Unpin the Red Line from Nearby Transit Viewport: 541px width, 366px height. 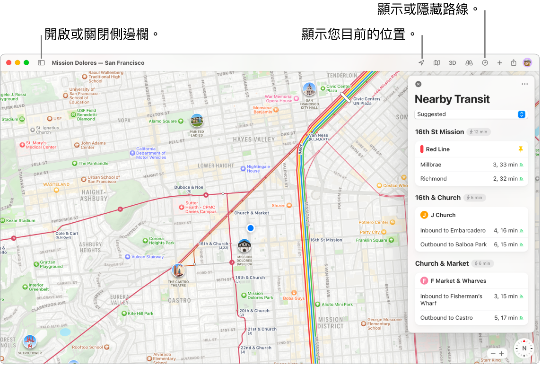pos(521,149)
